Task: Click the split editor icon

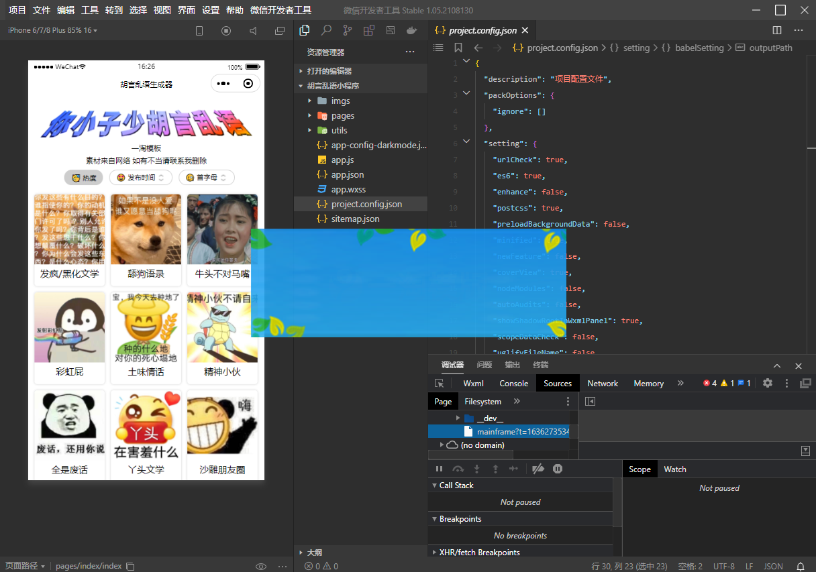Action: pyautogui.click(x=777, y=30)
